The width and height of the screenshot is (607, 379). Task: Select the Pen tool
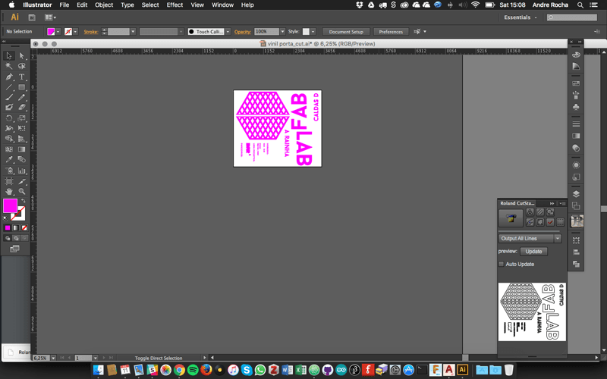(9, 77)
